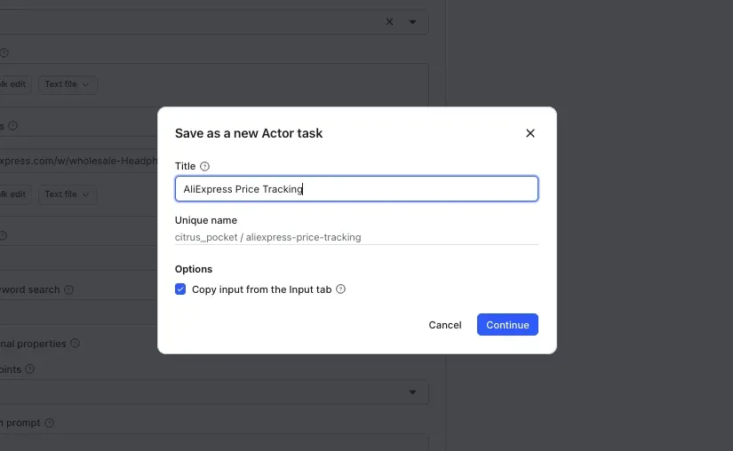Expand top dropdown arrow in background form
The height and width of the screenshot is (451, 733).
pos(412,22)
